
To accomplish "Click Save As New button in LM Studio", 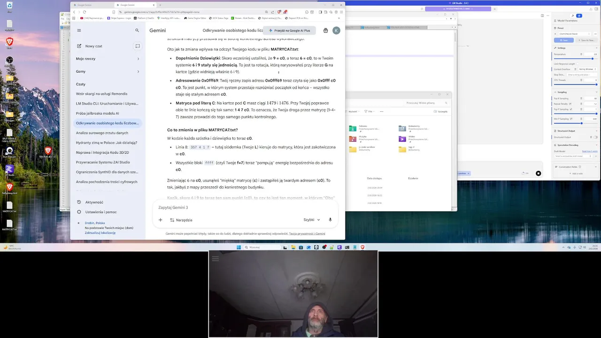I will [587, 40].
